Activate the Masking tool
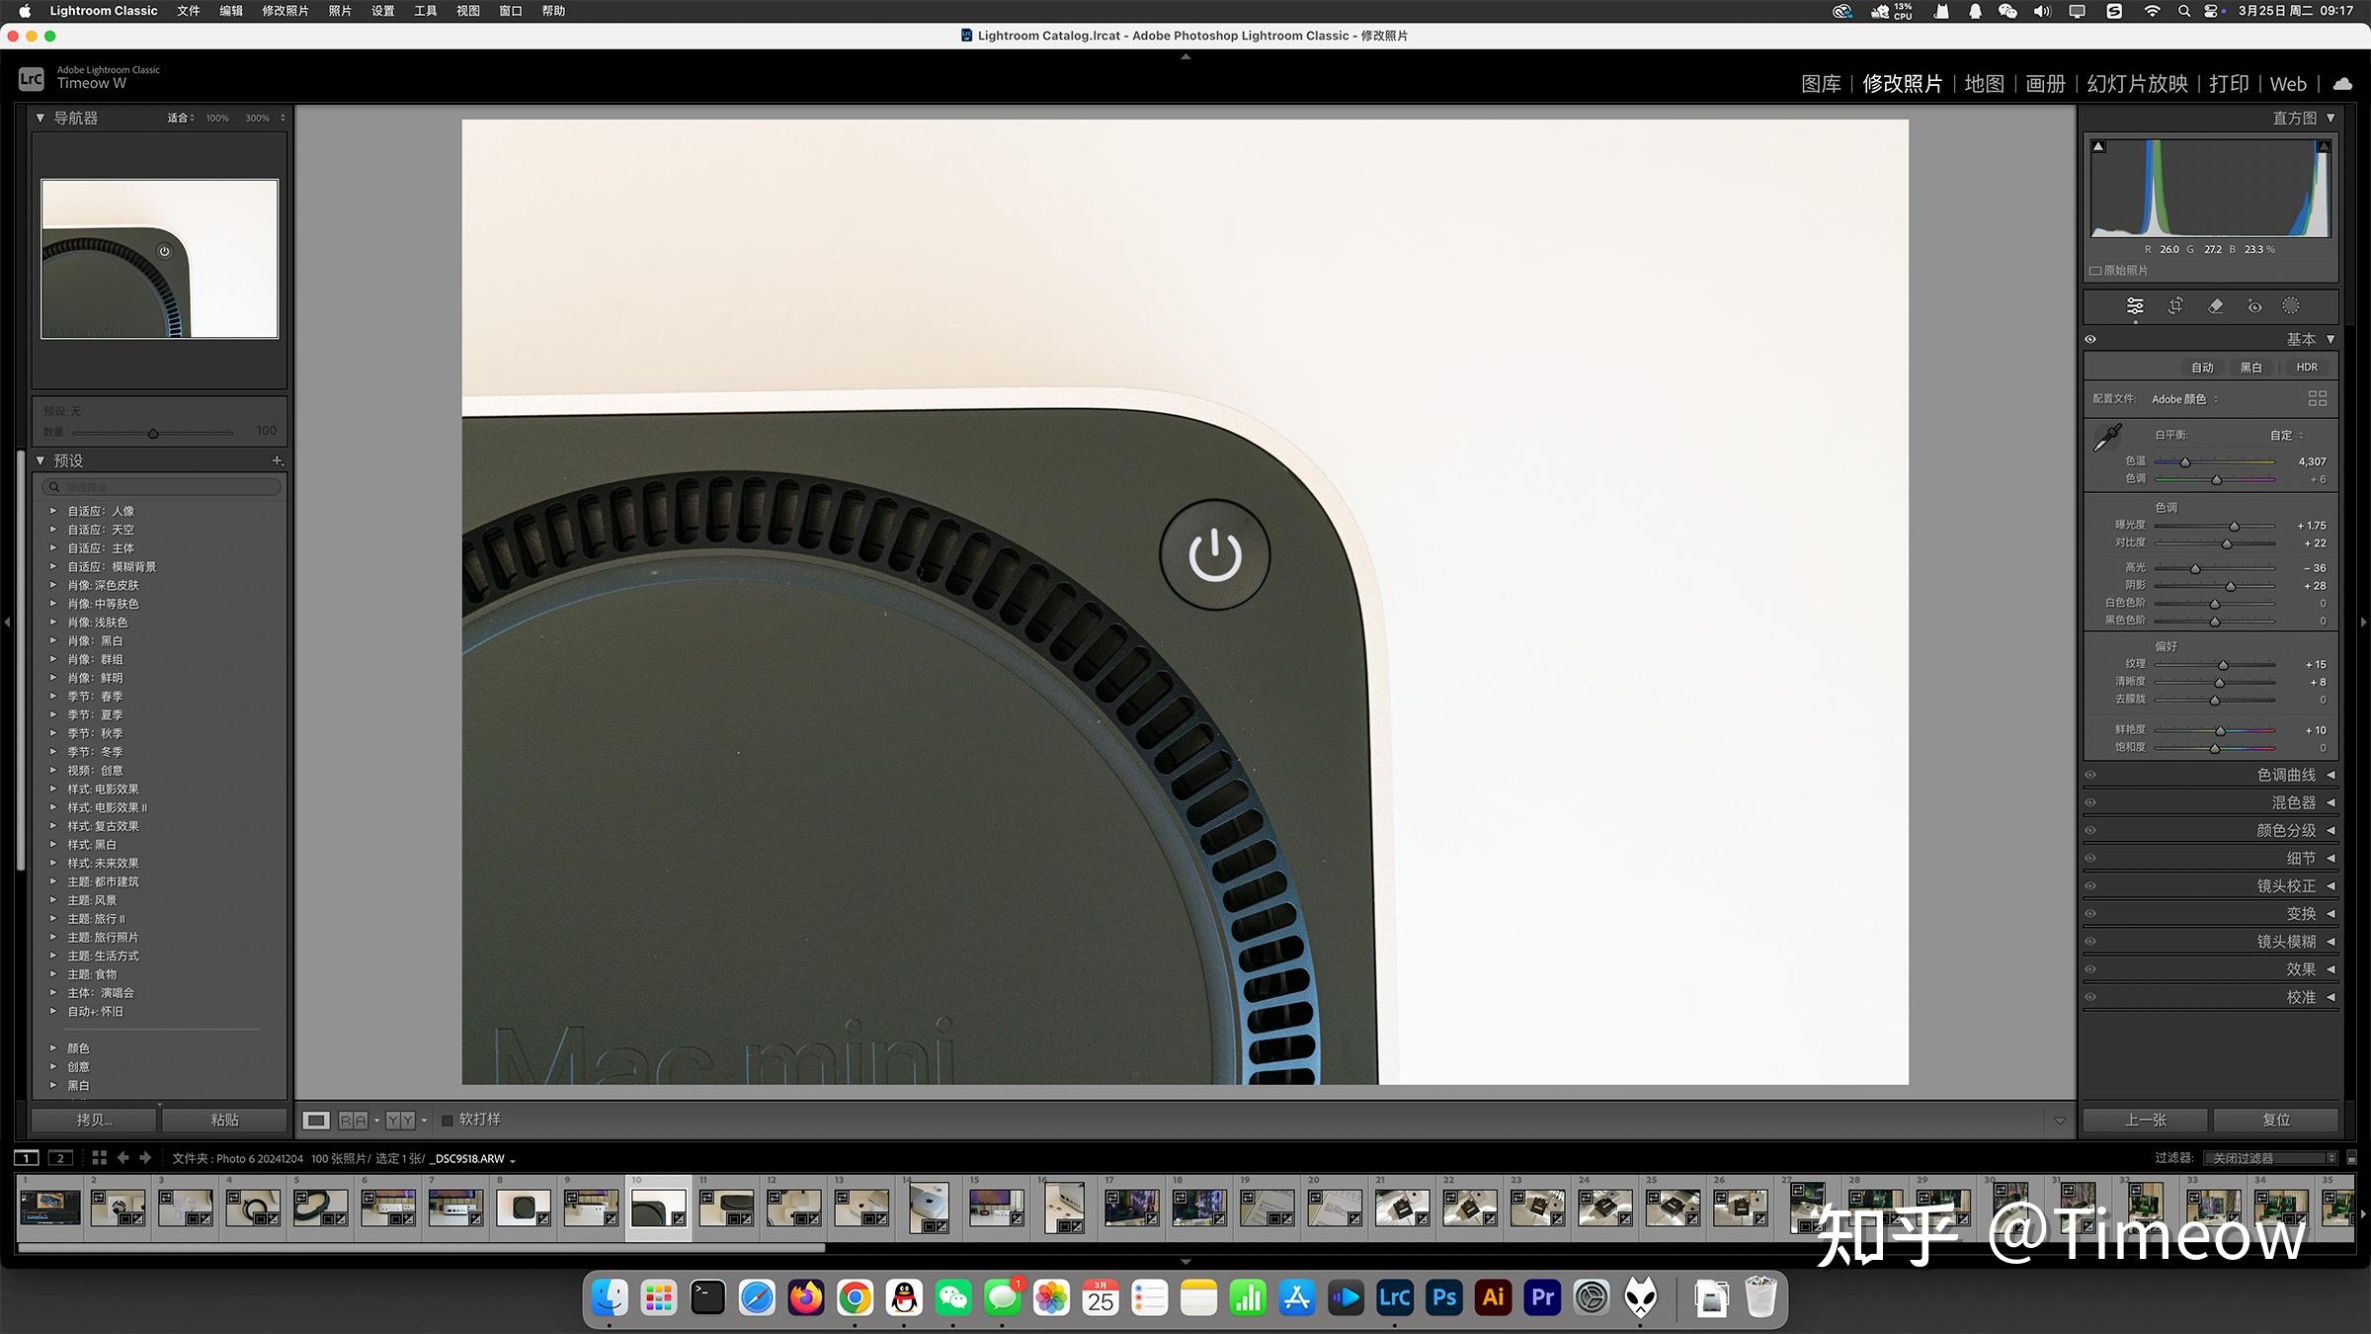Image resolution: width=2371 pixels, height=1334 pixels. tap(2293, 306)
